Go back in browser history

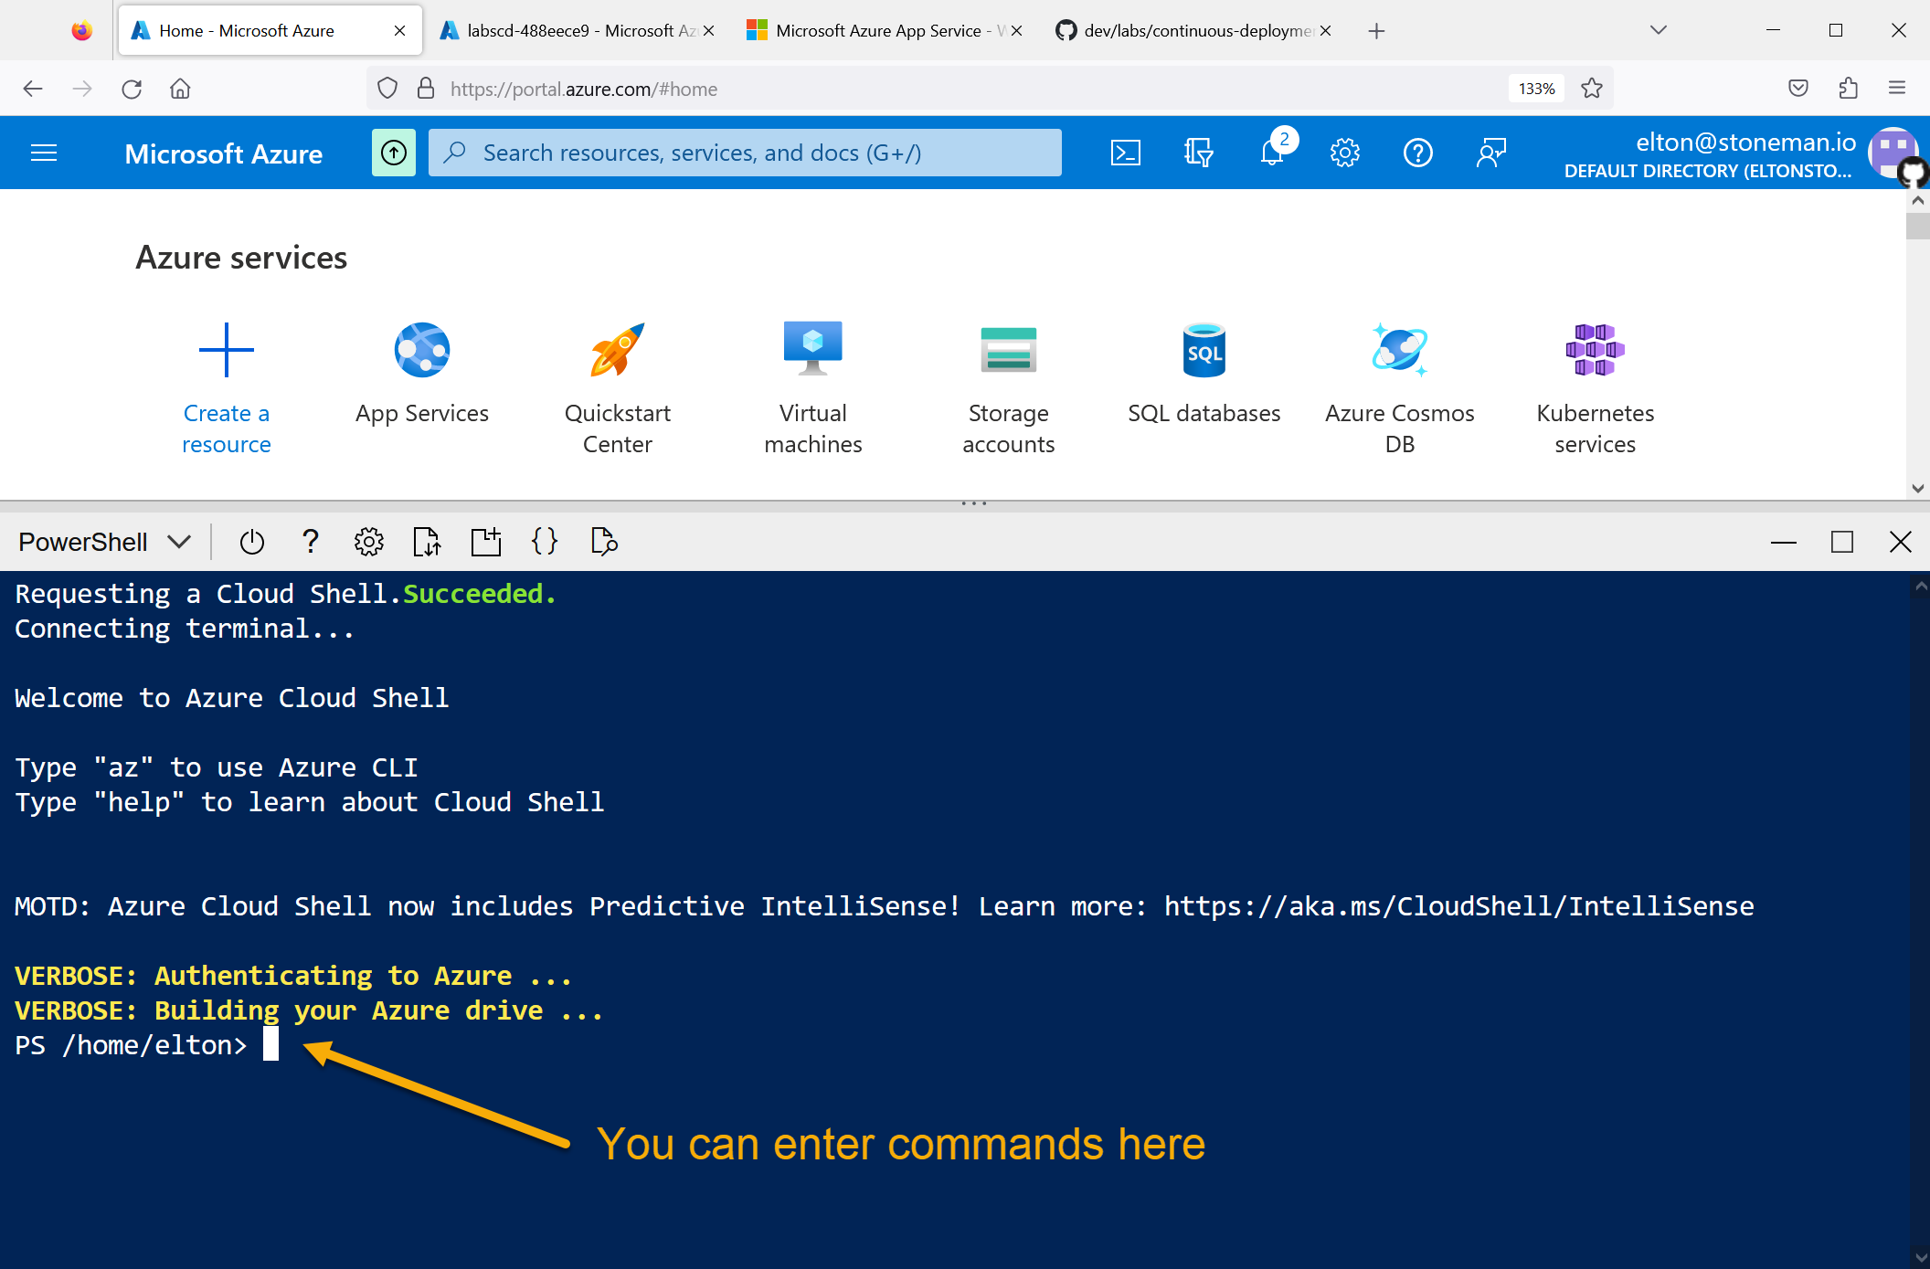click(33, 89)
